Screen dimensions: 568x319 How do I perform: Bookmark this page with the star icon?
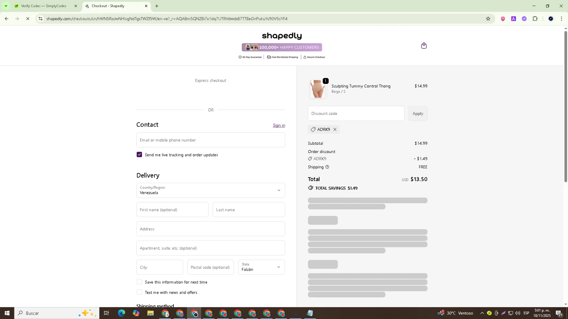pos(488,19)
